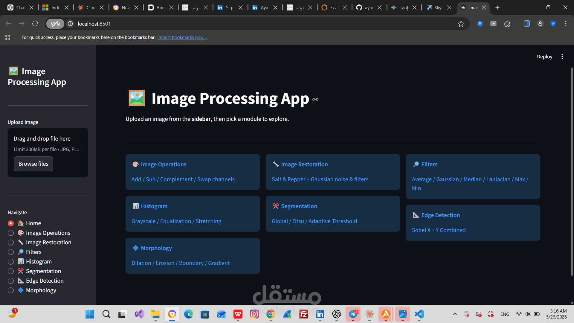Click the heading anchor link icon

tap(315, 100)
